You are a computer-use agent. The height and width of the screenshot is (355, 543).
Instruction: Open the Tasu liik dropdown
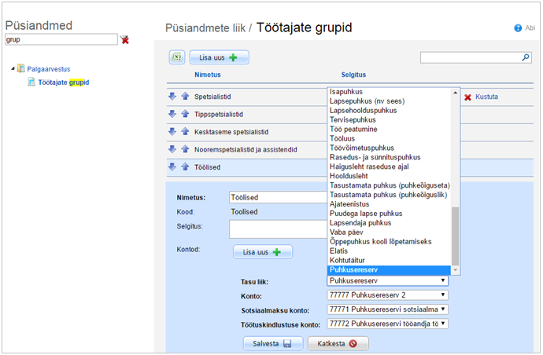tap(388, 280)
